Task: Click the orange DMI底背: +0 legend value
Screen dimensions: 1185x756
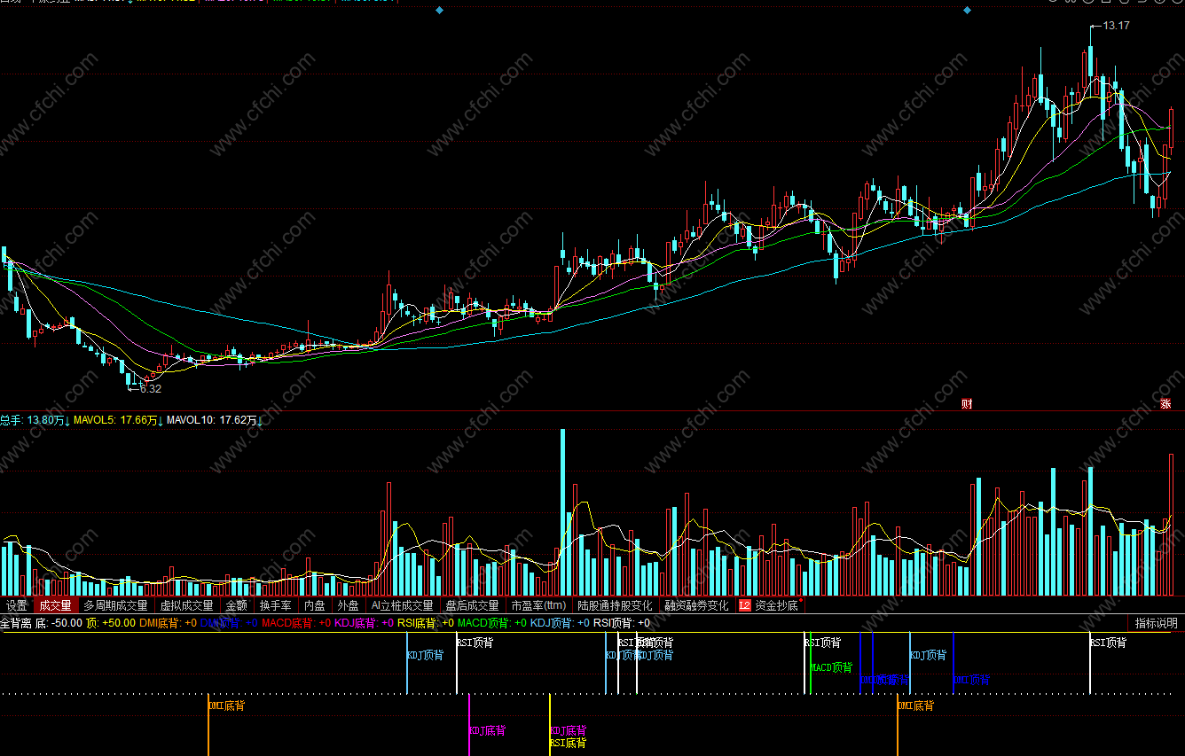Action: tap(168, 623)
